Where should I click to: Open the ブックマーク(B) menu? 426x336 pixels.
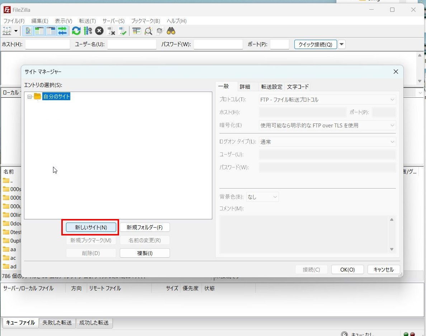coord(146,21)
